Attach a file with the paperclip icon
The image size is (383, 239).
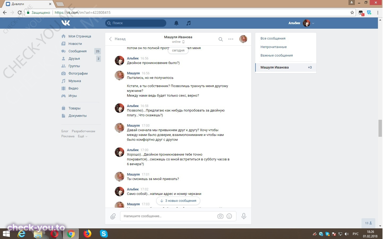tap(113, 216)
